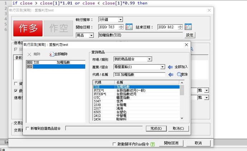Click the blue arrow left of 查詢
247x151 pixels.
tap(170, 74)
